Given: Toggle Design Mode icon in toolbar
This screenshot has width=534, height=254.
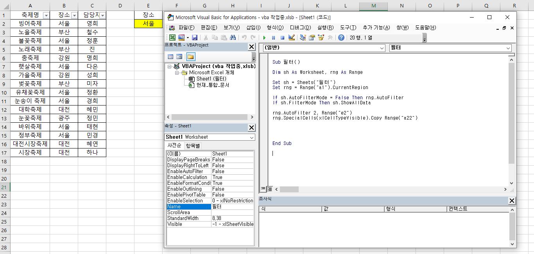Looking at the screenshot, I should (x=291, y=38).
